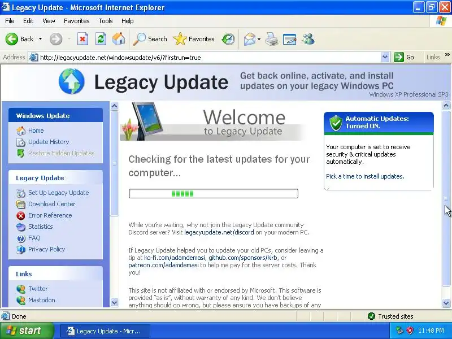452x339 pixels.
Task: Open the Search magnifier toolbar button
Action: [150, 39]
